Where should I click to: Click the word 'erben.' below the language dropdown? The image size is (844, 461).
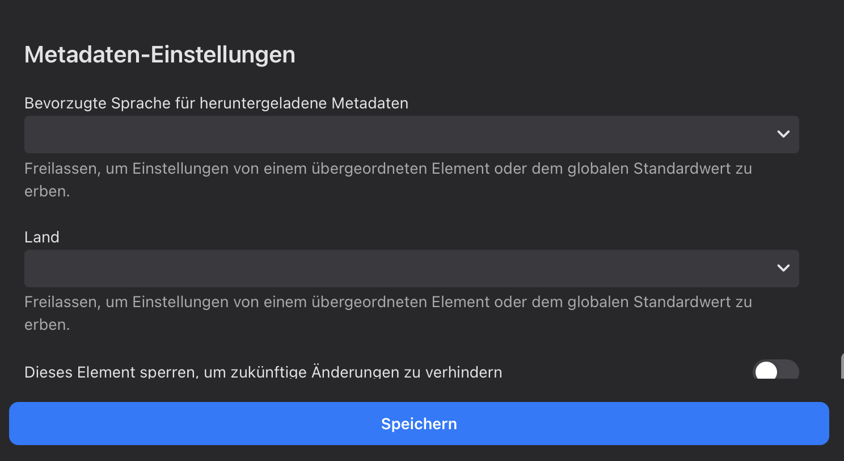(47, 191)
